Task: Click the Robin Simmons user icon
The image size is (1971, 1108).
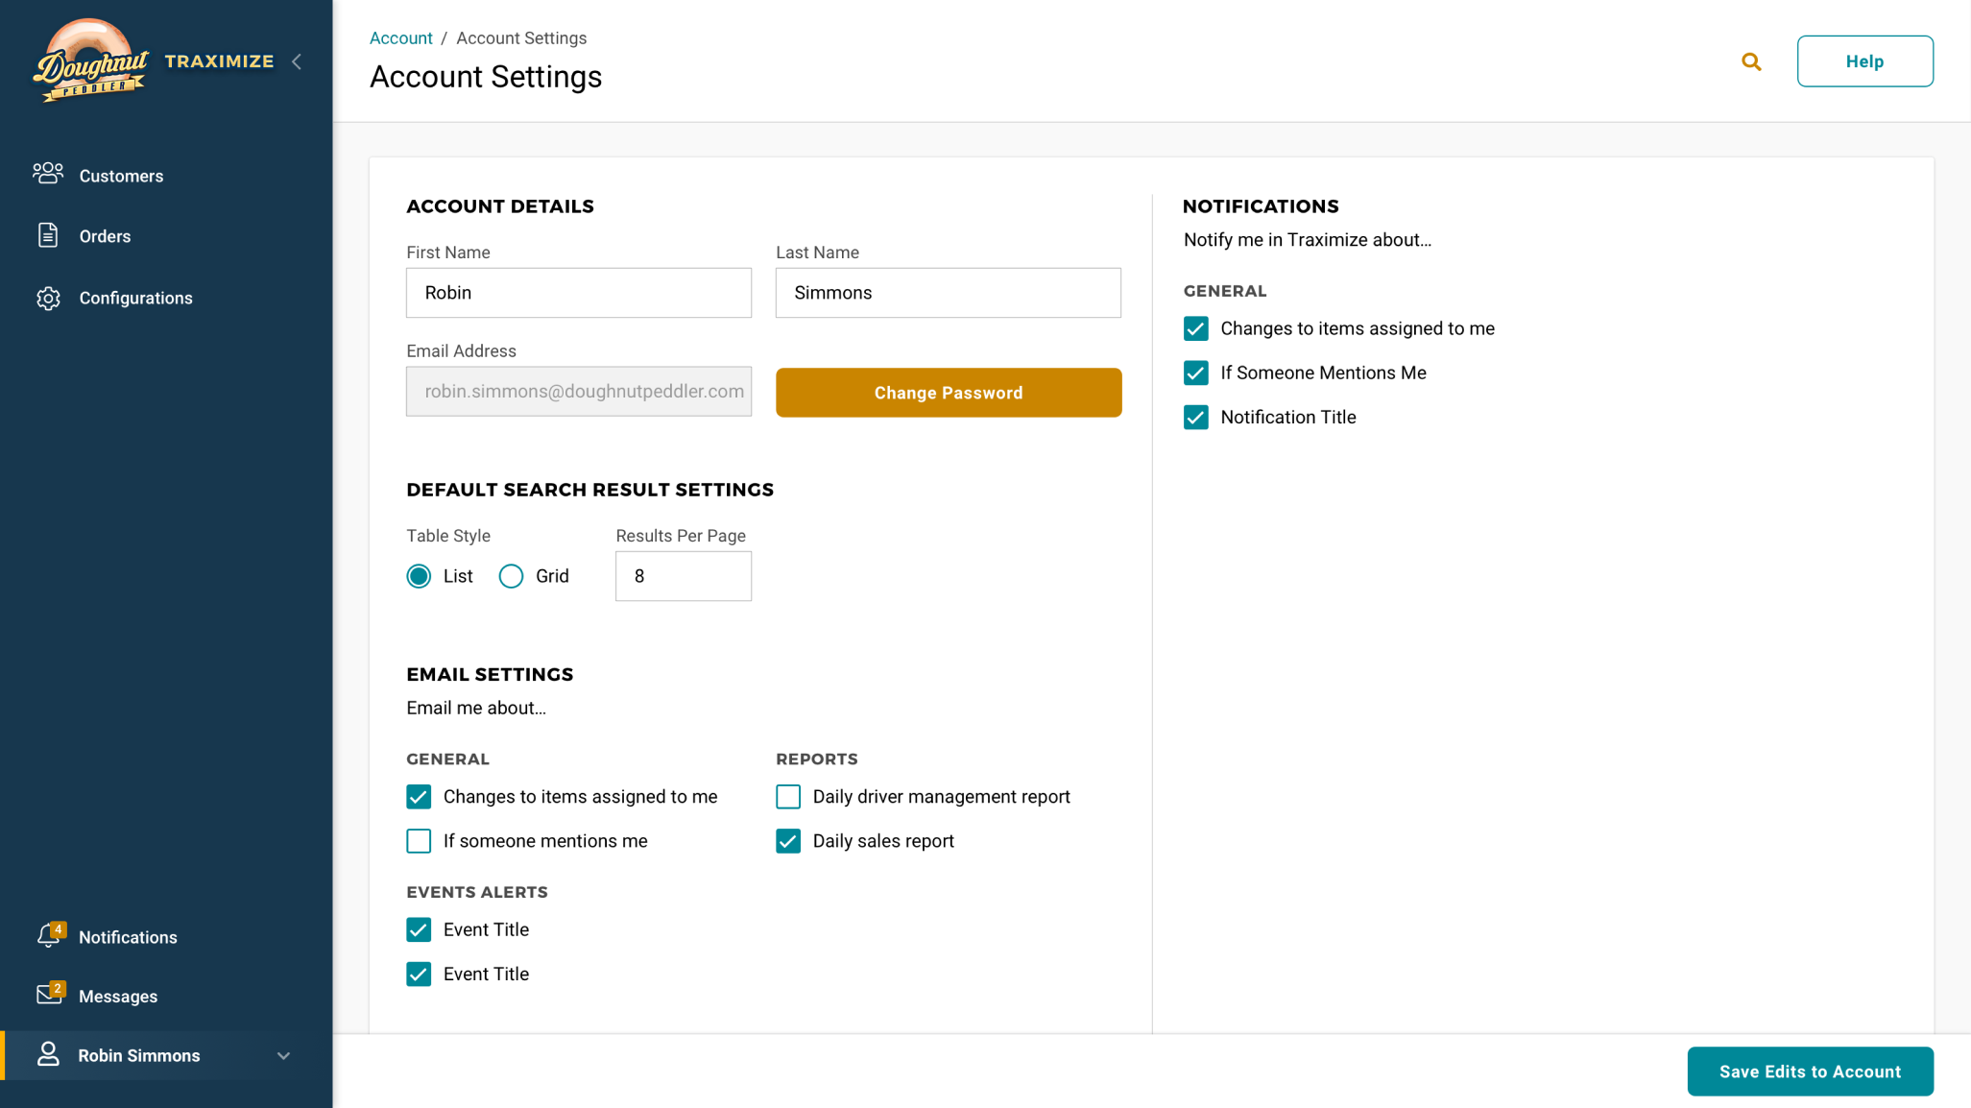Action: [x=48, y=1054]
